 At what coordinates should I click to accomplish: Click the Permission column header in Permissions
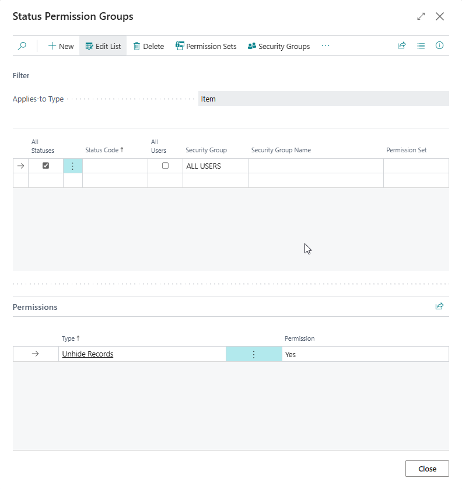[x=299, y=338]
